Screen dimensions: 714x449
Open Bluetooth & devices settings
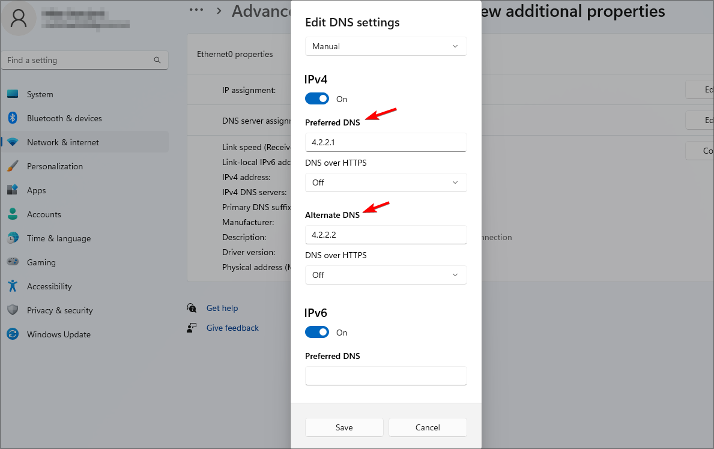click(14, 118)
